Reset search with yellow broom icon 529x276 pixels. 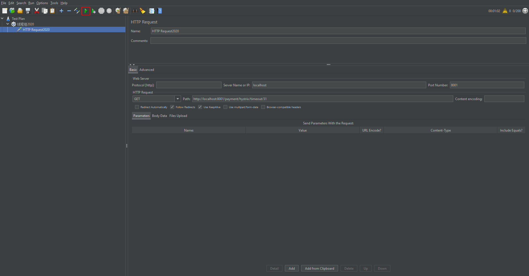[142, 11]
